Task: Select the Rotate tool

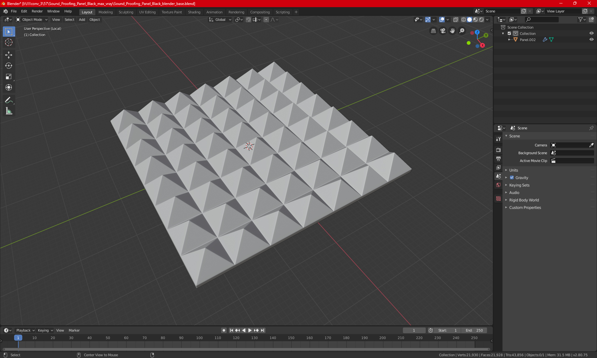Action: pos(9,66)
